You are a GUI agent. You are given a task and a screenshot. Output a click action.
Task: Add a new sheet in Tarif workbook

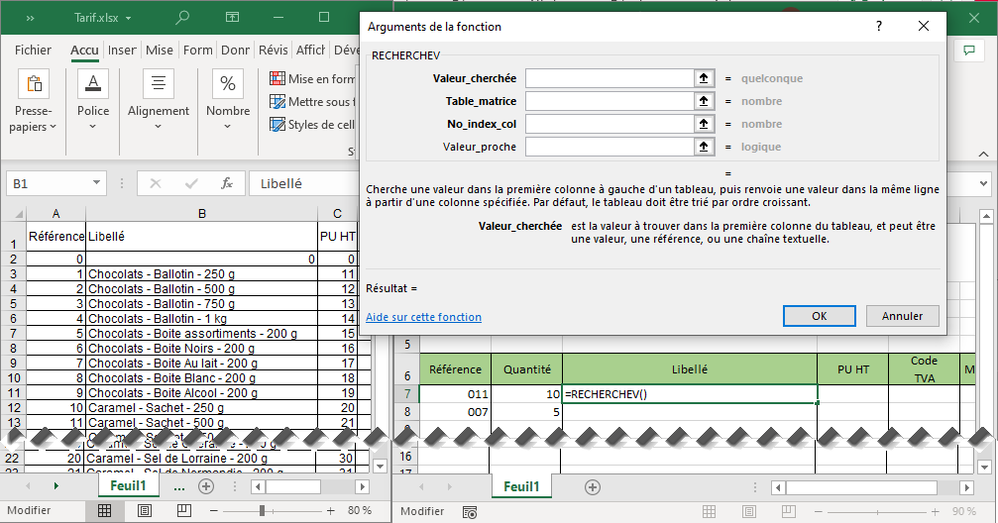206,487
